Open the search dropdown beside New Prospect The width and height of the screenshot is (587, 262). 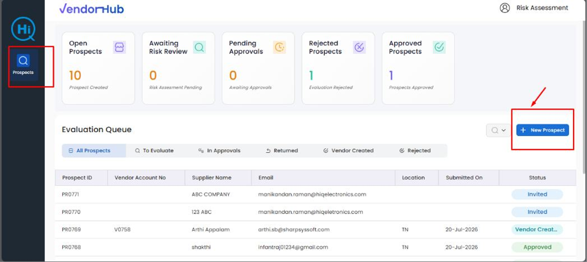click(499, 130)
